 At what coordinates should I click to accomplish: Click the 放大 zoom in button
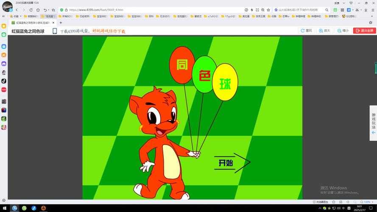point(324,31)
